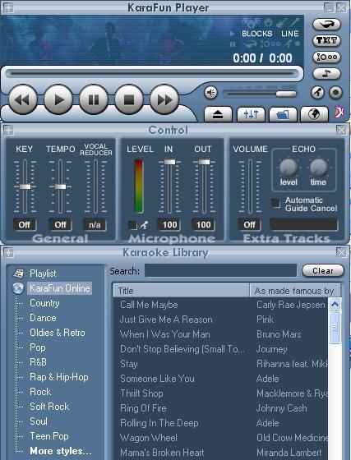The width and height of the screenshot is (351, 460).
Task: Adjust the main volume slider handle
Action: tap(286, 94)
